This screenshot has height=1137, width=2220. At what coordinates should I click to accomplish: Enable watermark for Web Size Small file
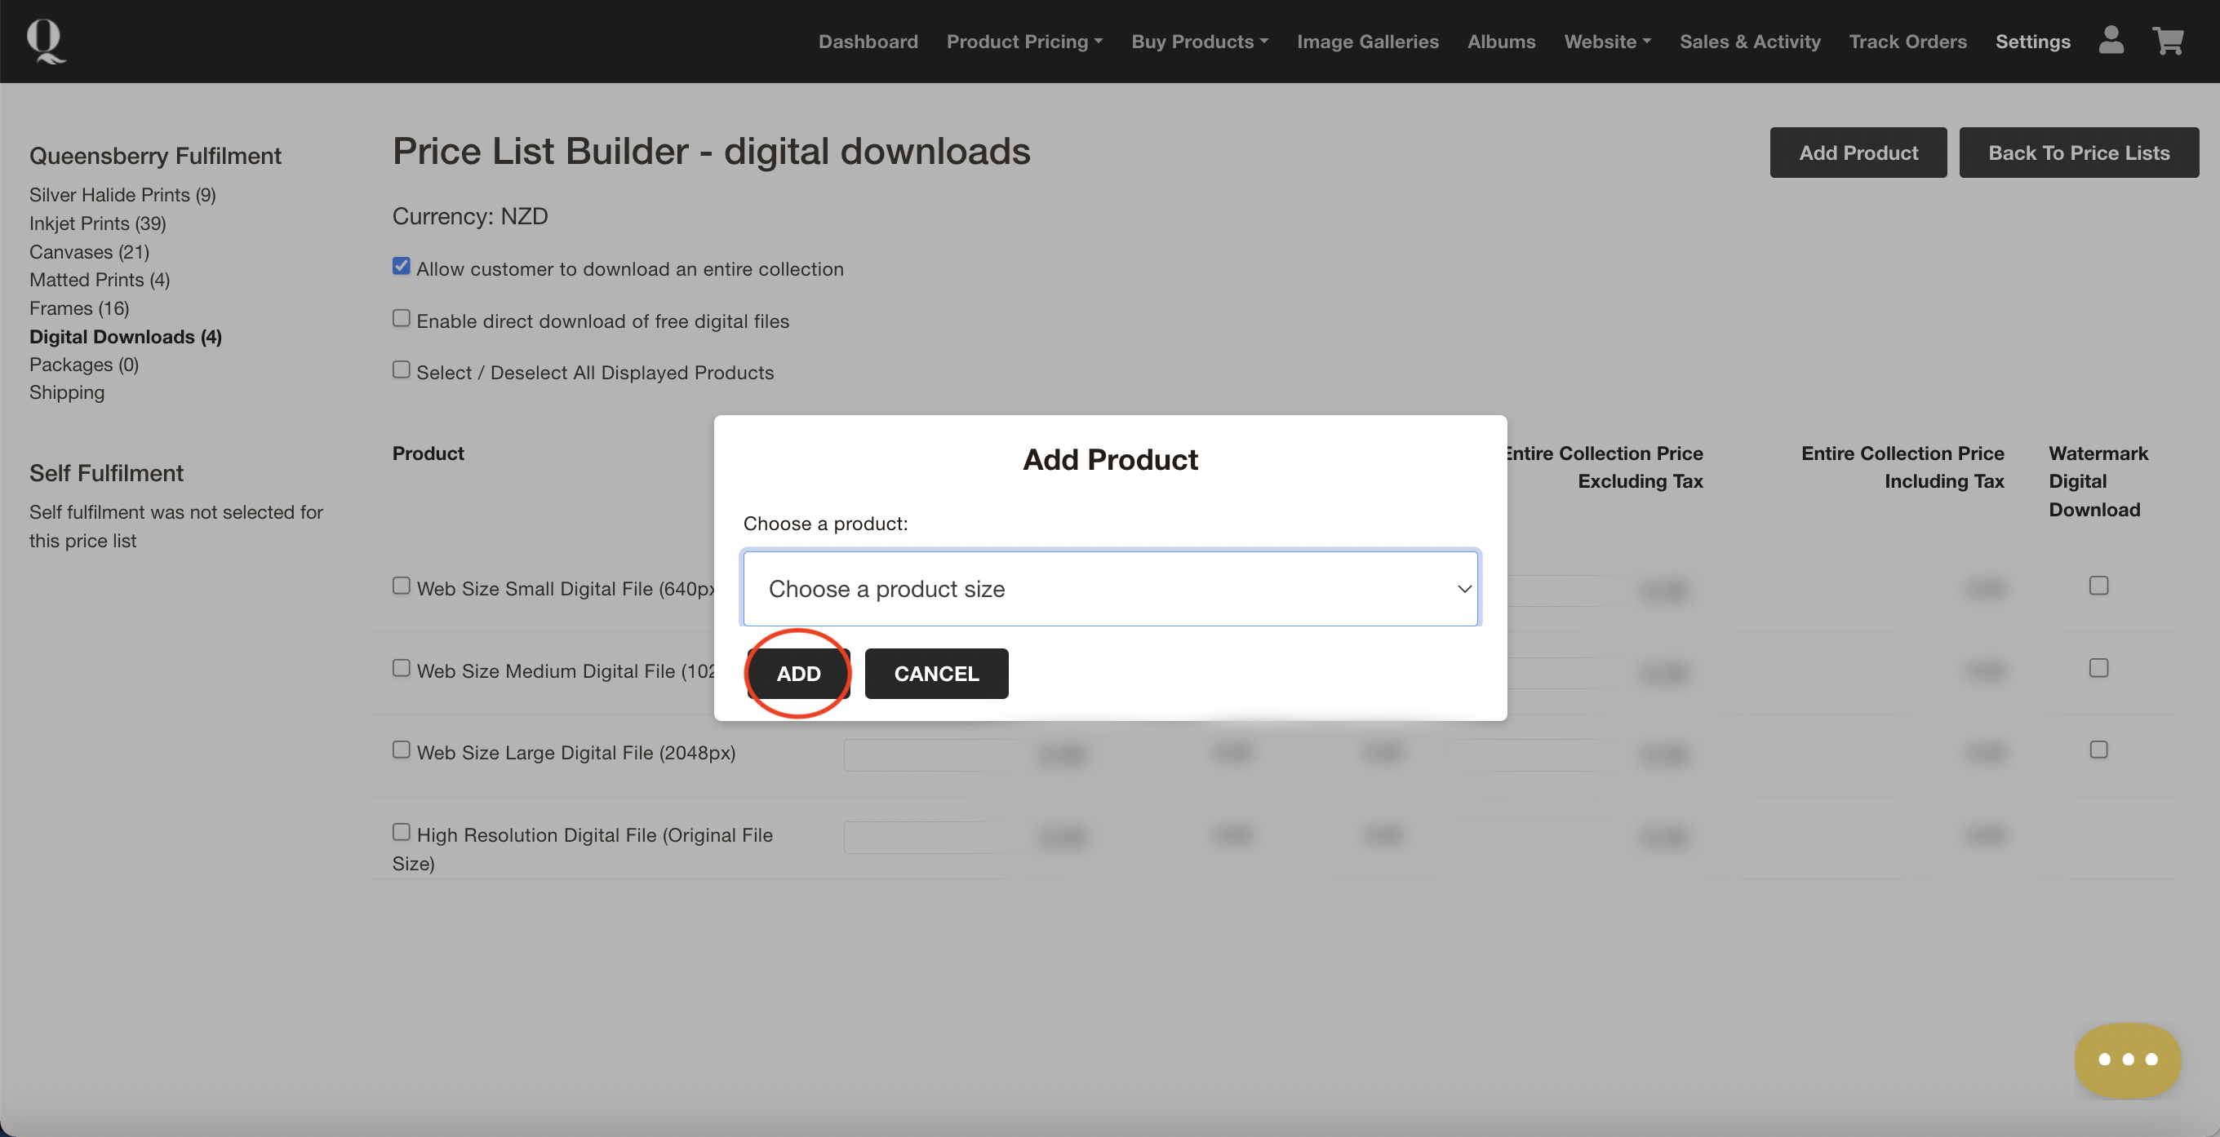coord(2098,586)
